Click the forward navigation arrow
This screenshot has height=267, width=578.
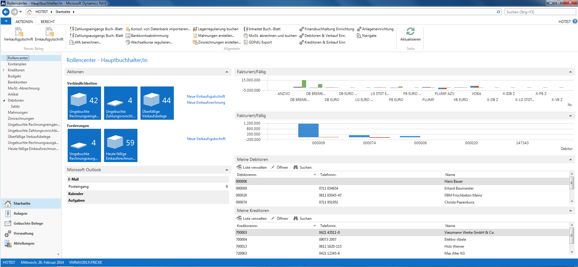pyautogui.click(x=14, y=12)
